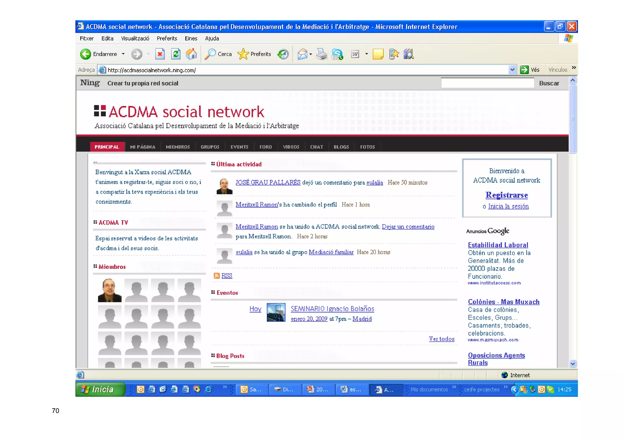Viewport: 623px width, 440px height.
Task: Refresh the page with the toolbar icon
Action: 176,54
